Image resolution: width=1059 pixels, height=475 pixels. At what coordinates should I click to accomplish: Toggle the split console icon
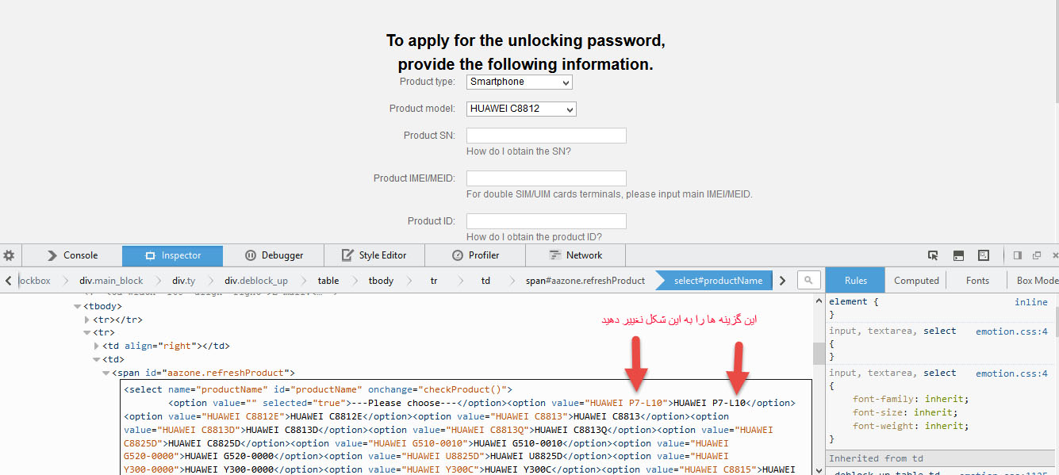[958, 255]
